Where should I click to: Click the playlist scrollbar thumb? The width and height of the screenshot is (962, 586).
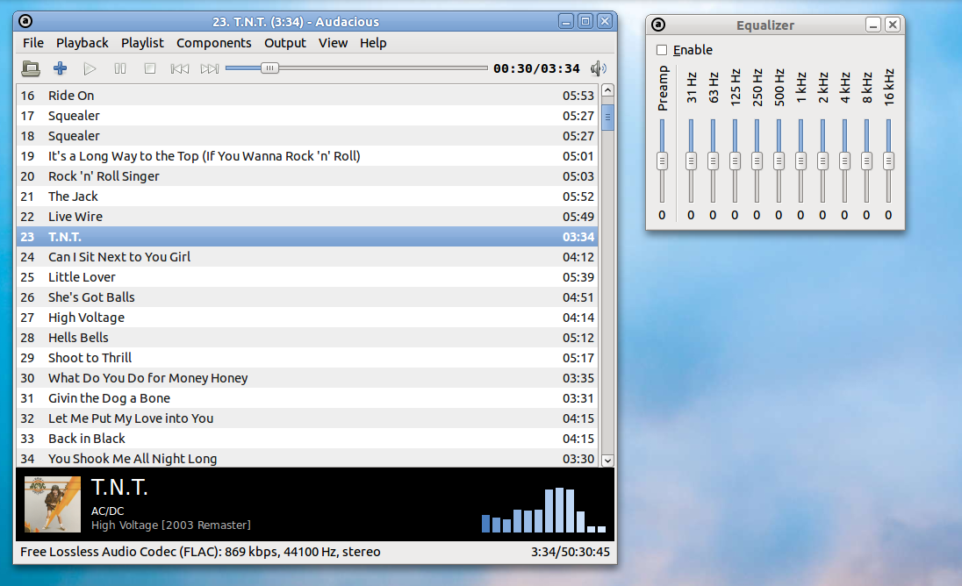(x=607, y=118)
